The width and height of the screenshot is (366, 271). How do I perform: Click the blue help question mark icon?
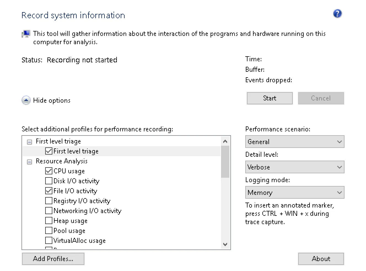337,14
